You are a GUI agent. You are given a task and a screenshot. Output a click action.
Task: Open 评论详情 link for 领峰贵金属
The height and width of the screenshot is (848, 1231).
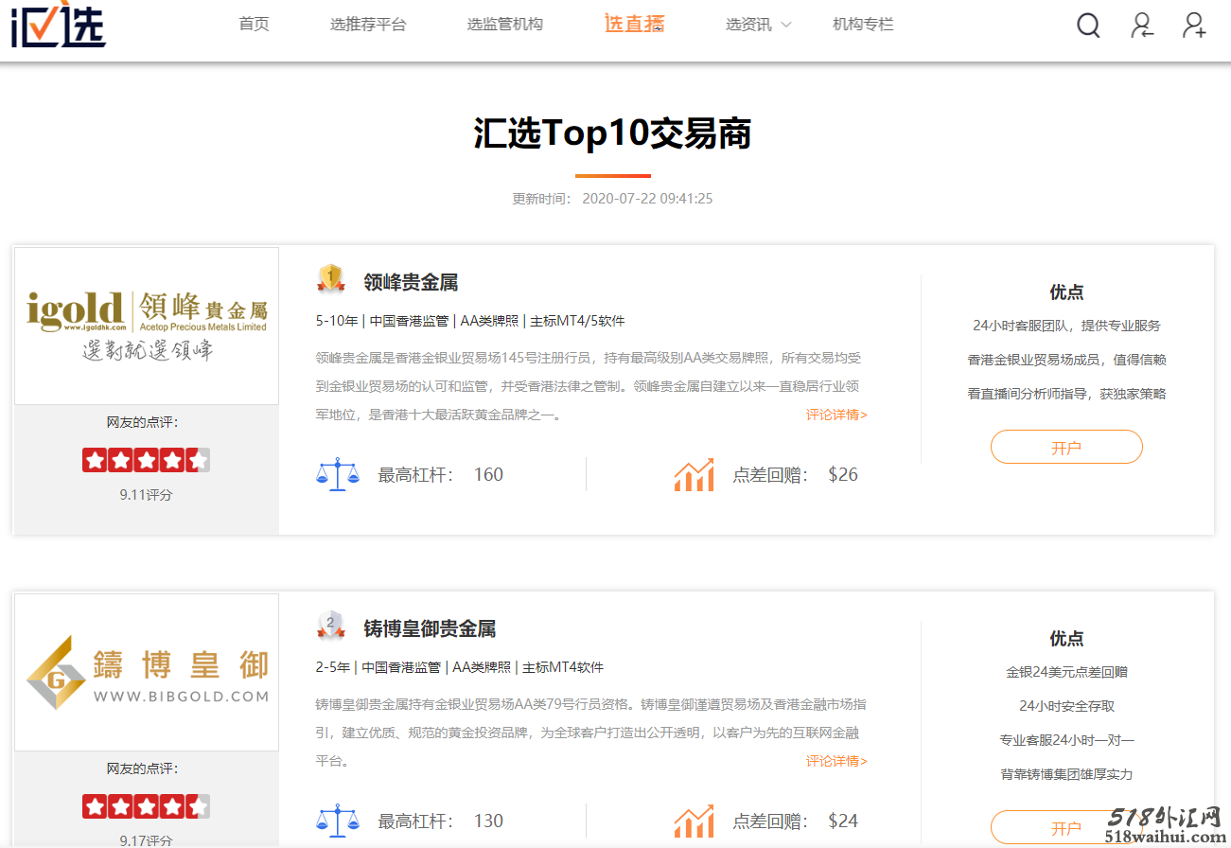coord(836,415)
